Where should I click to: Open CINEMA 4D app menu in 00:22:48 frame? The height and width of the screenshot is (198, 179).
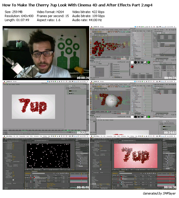[9, 81]
